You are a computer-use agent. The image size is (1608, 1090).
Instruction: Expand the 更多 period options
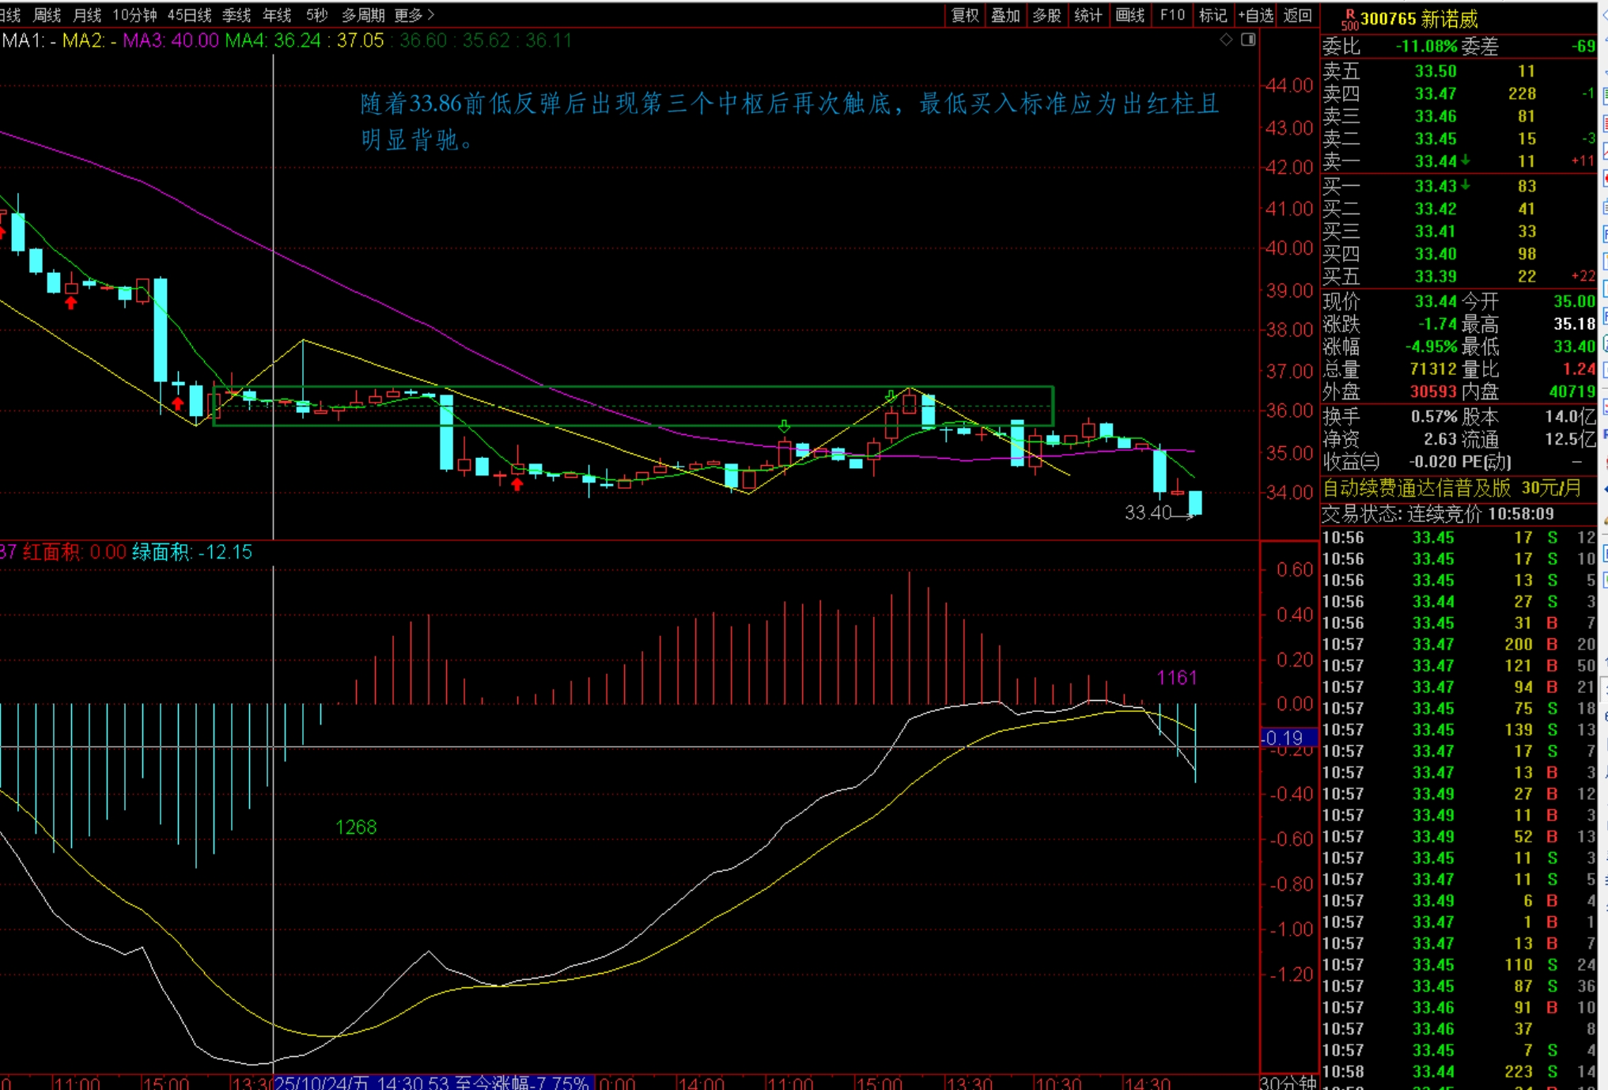(x=414, y=15)
